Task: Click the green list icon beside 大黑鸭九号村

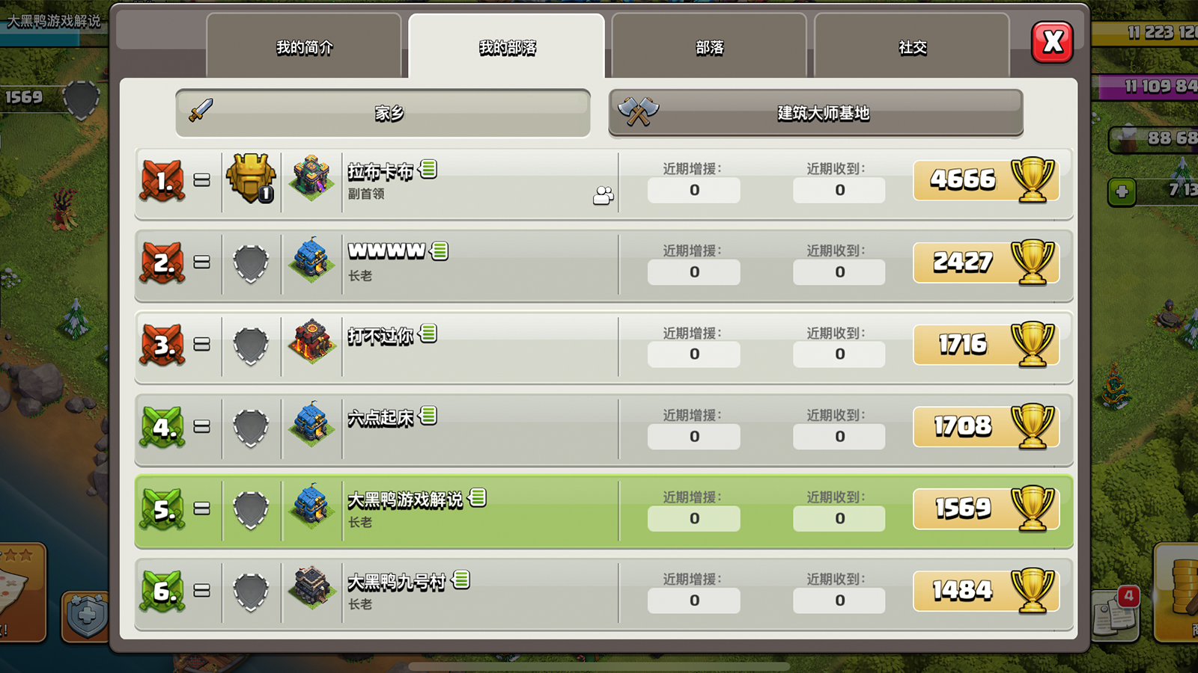Action: pos(461,580)
